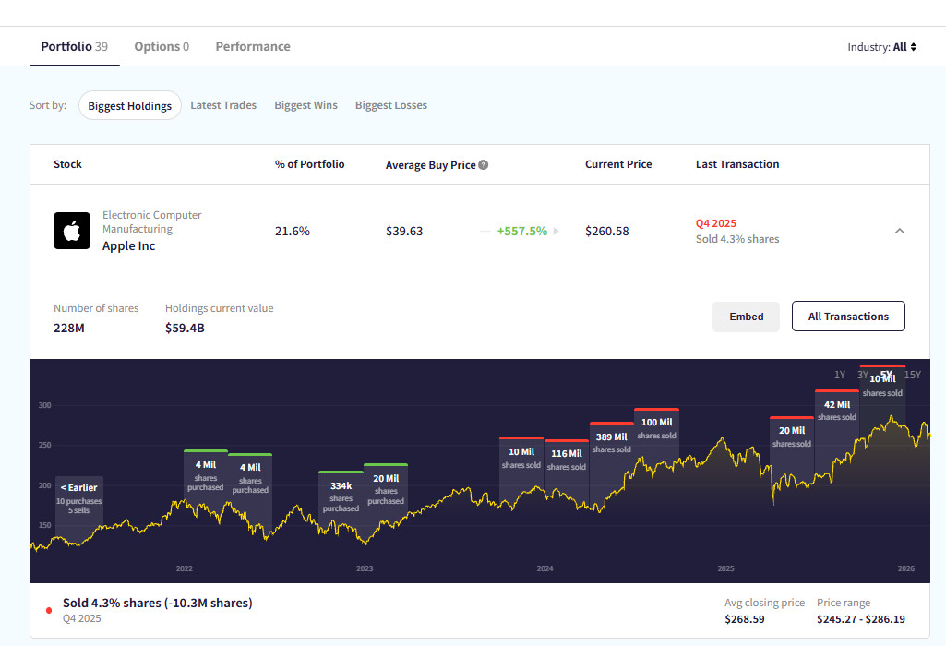Set chart range to 1Y
Screen dimensions: 946x646
click(840, 375)
